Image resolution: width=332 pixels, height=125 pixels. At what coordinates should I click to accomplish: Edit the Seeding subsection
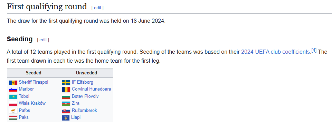43,40
